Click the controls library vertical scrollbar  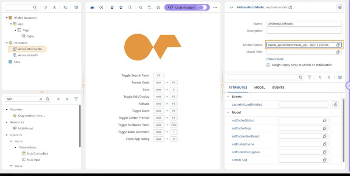click(x=80, y=126)
